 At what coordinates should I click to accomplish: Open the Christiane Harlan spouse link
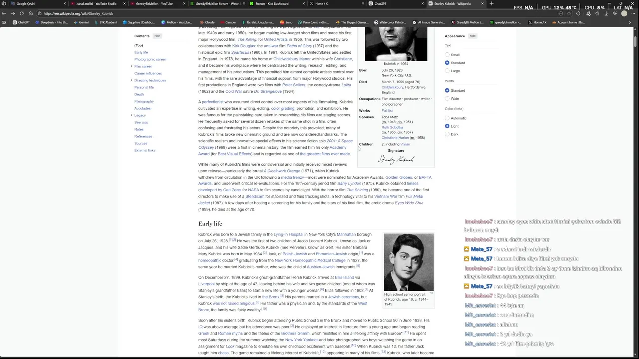[x=395, y=138]
